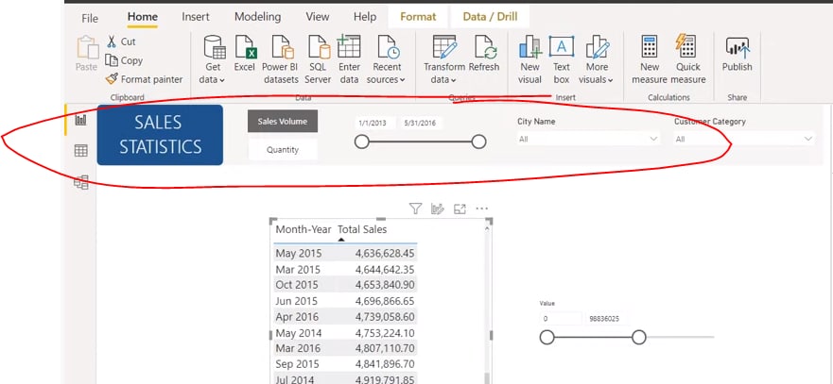Click the SALES STATISTICS title box
Image resolution: width=833 pixels, height=384 pixels.
[x=160, y=135]
